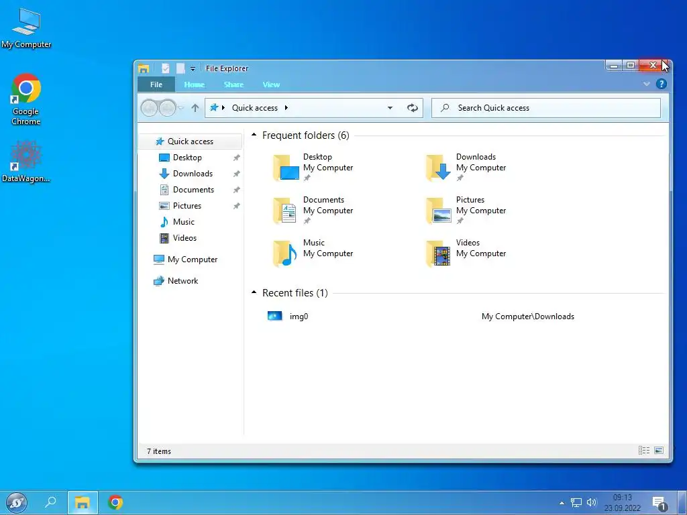
Task: Open the File menu
Action: point(156,84)
